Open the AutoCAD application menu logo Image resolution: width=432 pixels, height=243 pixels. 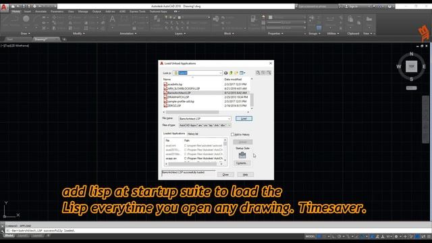[4, 7]
